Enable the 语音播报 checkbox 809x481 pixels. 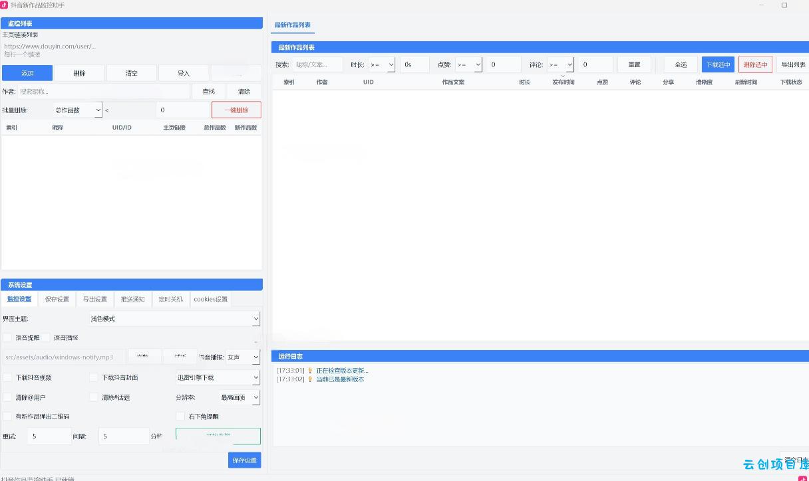pos(46,337)
